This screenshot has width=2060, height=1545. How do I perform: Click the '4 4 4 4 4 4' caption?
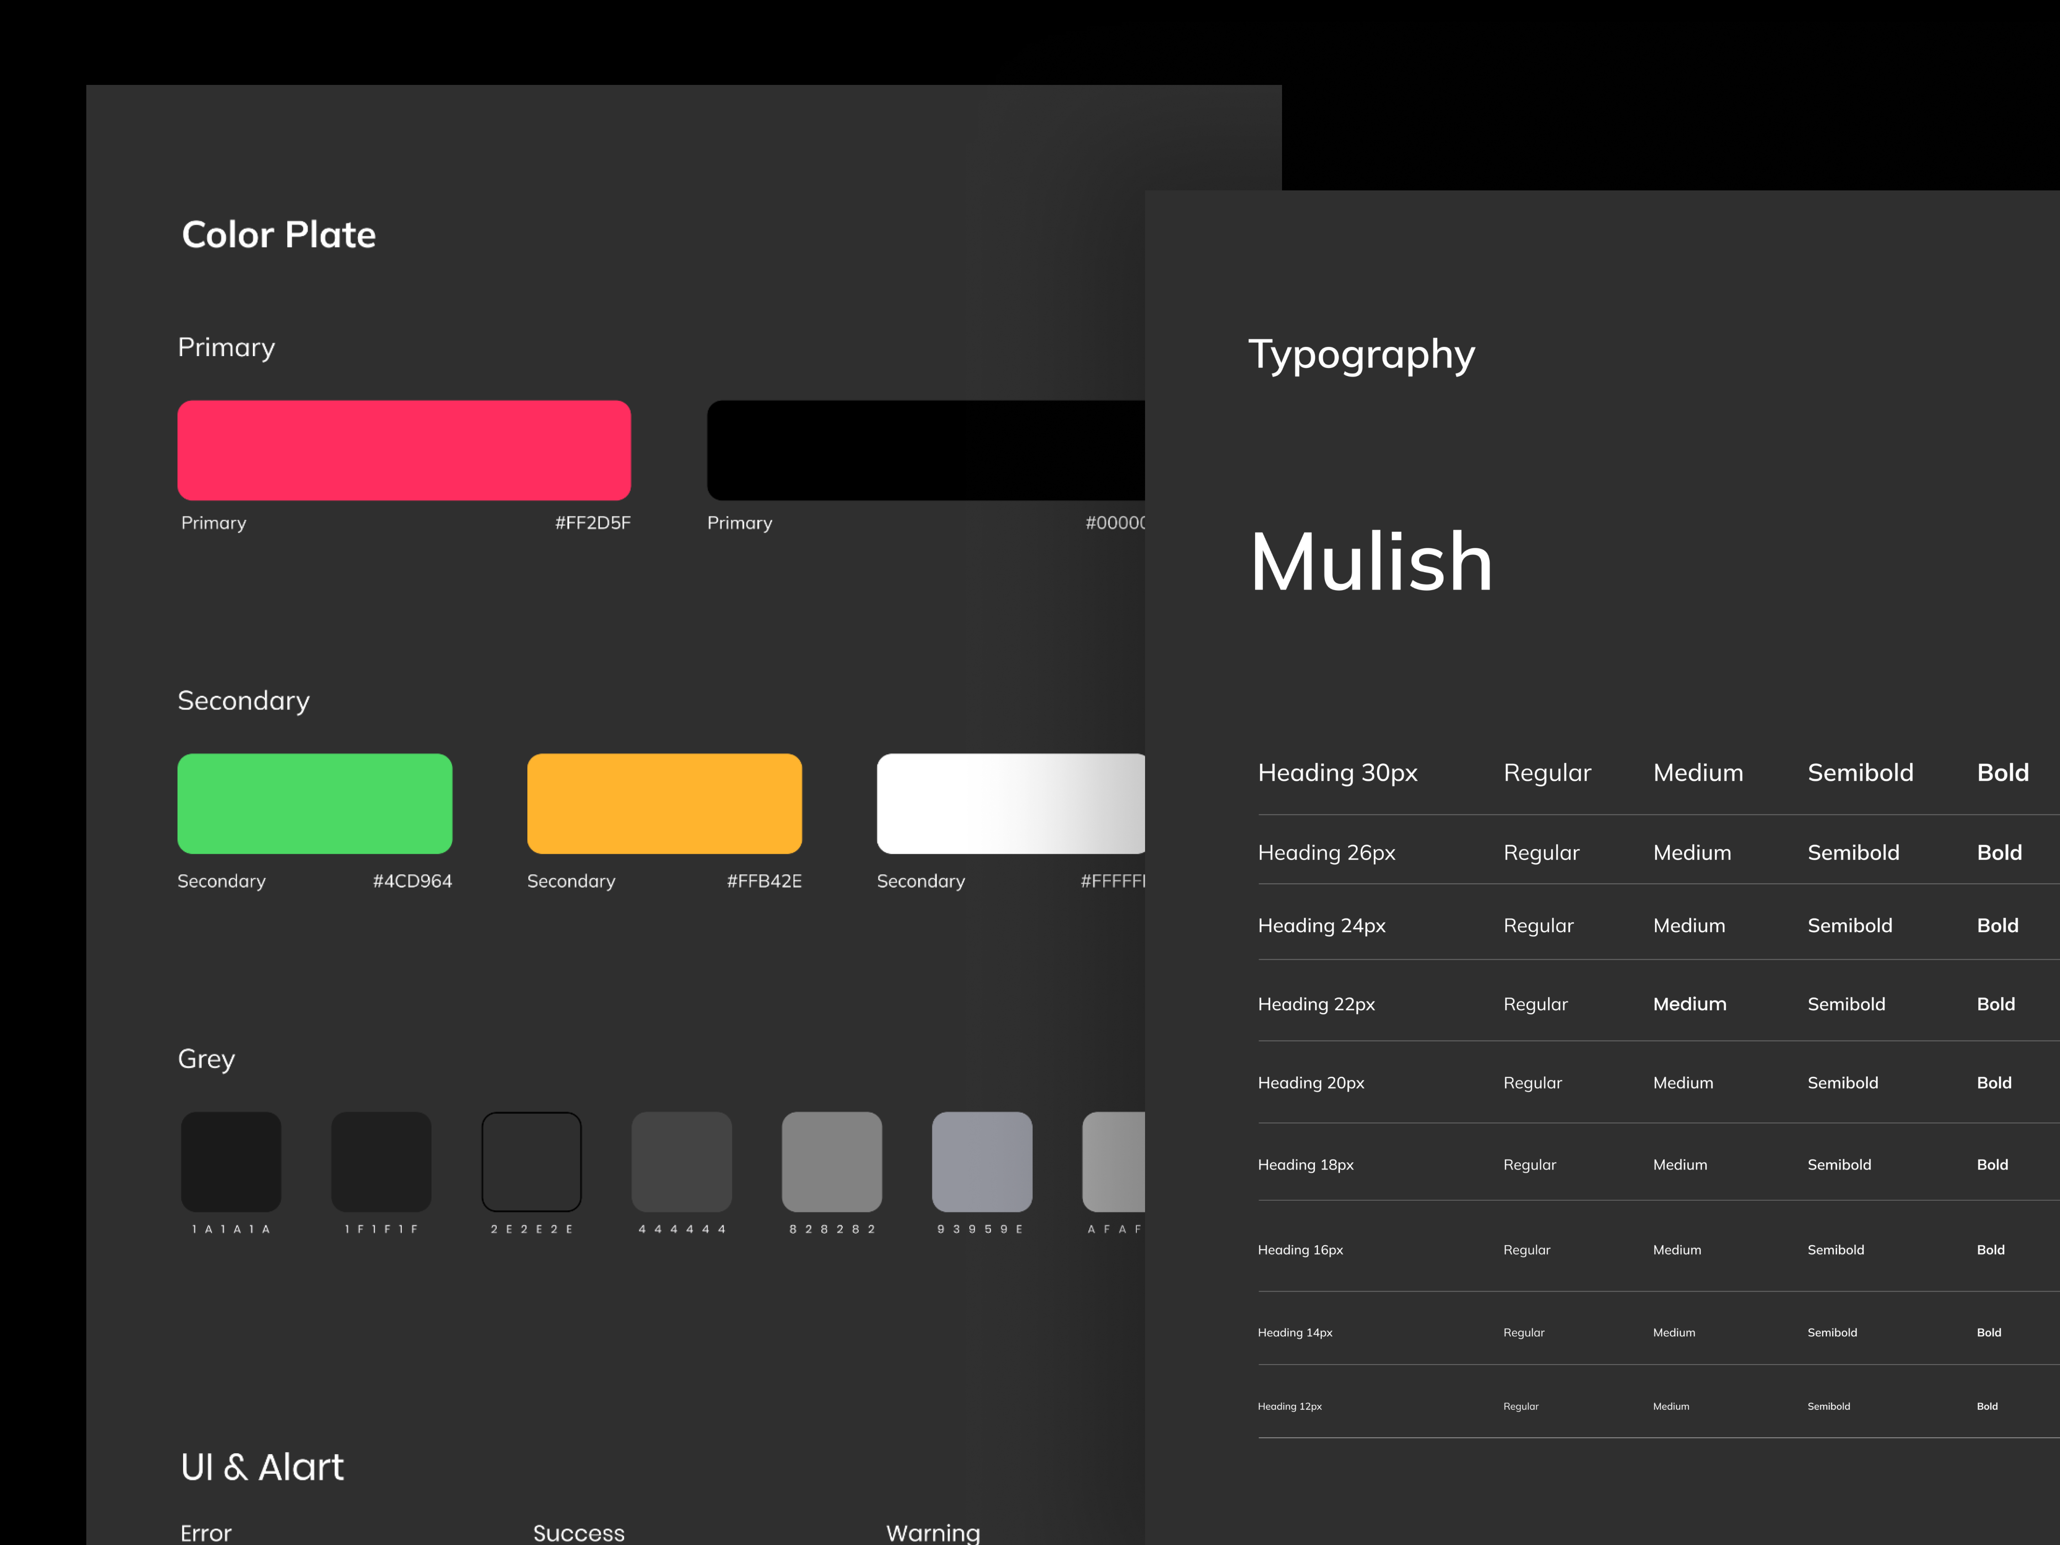[x=682, y=1230]
